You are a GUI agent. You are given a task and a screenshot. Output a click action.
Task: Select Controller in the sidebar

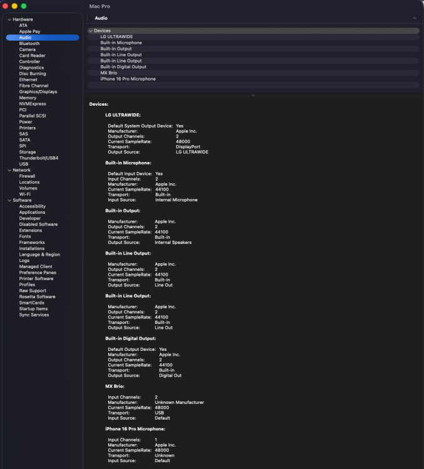29,62
